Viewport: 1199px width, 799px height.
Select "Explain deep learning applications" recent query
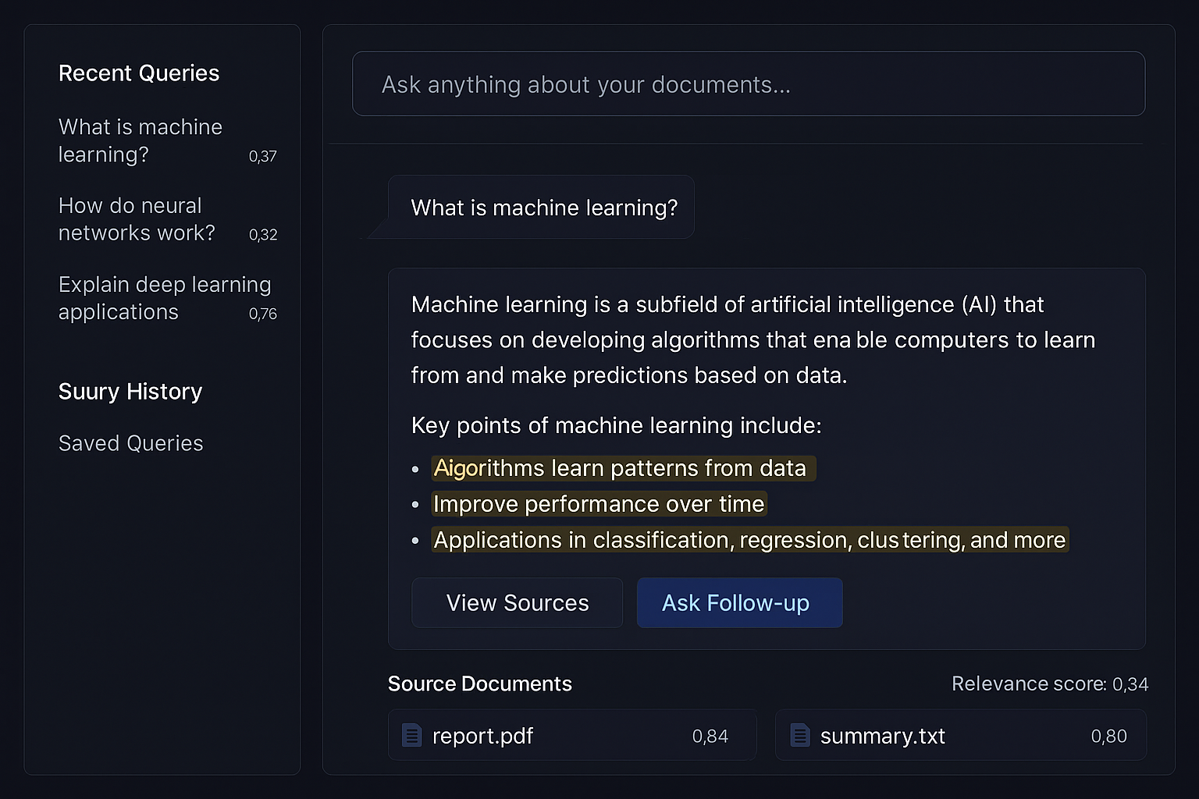click(164, 298)
